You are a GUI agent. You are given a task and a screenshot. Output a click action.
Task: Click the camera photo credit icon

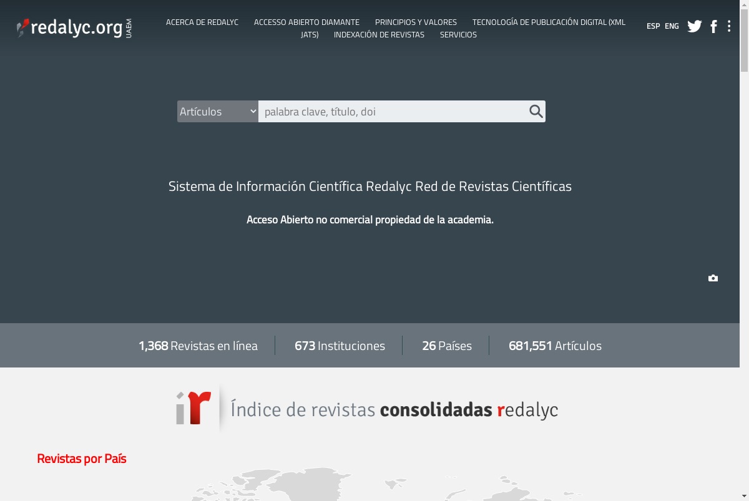pos(713,278)
